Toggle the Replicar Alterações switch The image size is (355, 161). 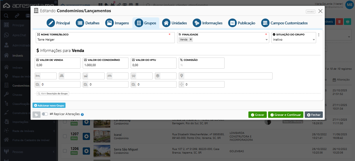[45, 114]
